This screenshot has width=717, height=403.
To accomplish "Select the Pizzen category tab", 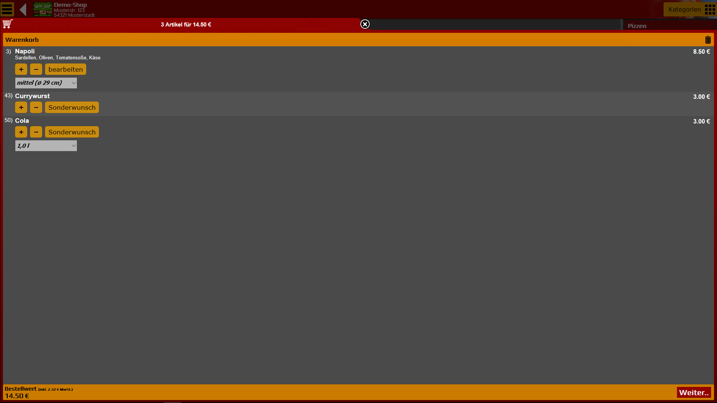I will [x=637, y=26].
